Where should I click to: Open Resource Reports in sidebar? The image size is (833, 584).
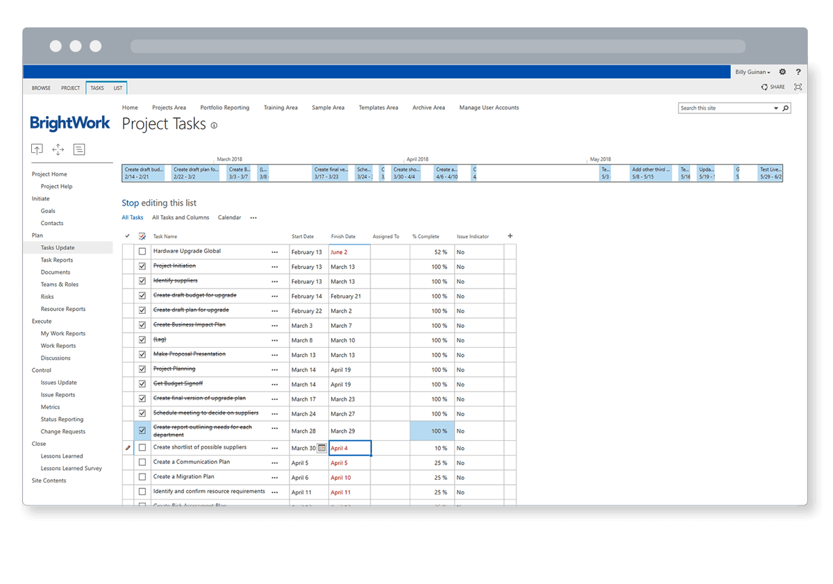click(63, 309)
